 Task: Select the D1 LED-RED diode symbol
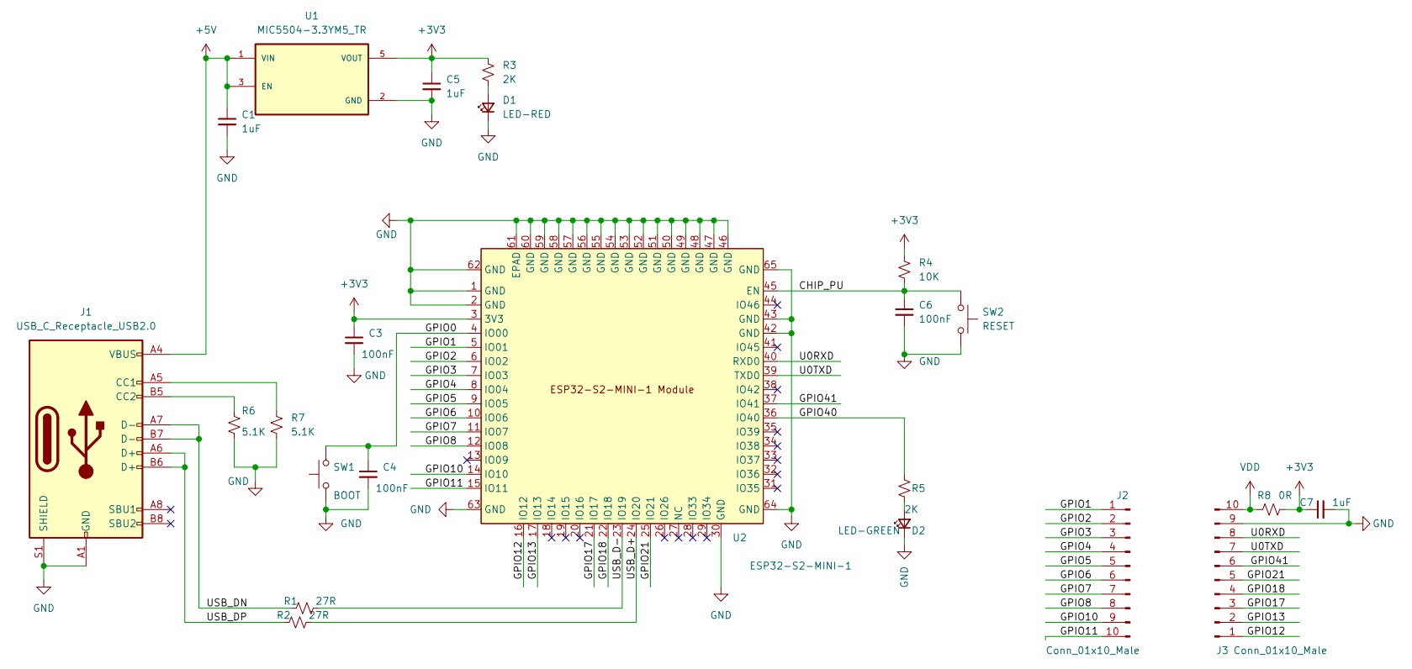coord(488,108)
